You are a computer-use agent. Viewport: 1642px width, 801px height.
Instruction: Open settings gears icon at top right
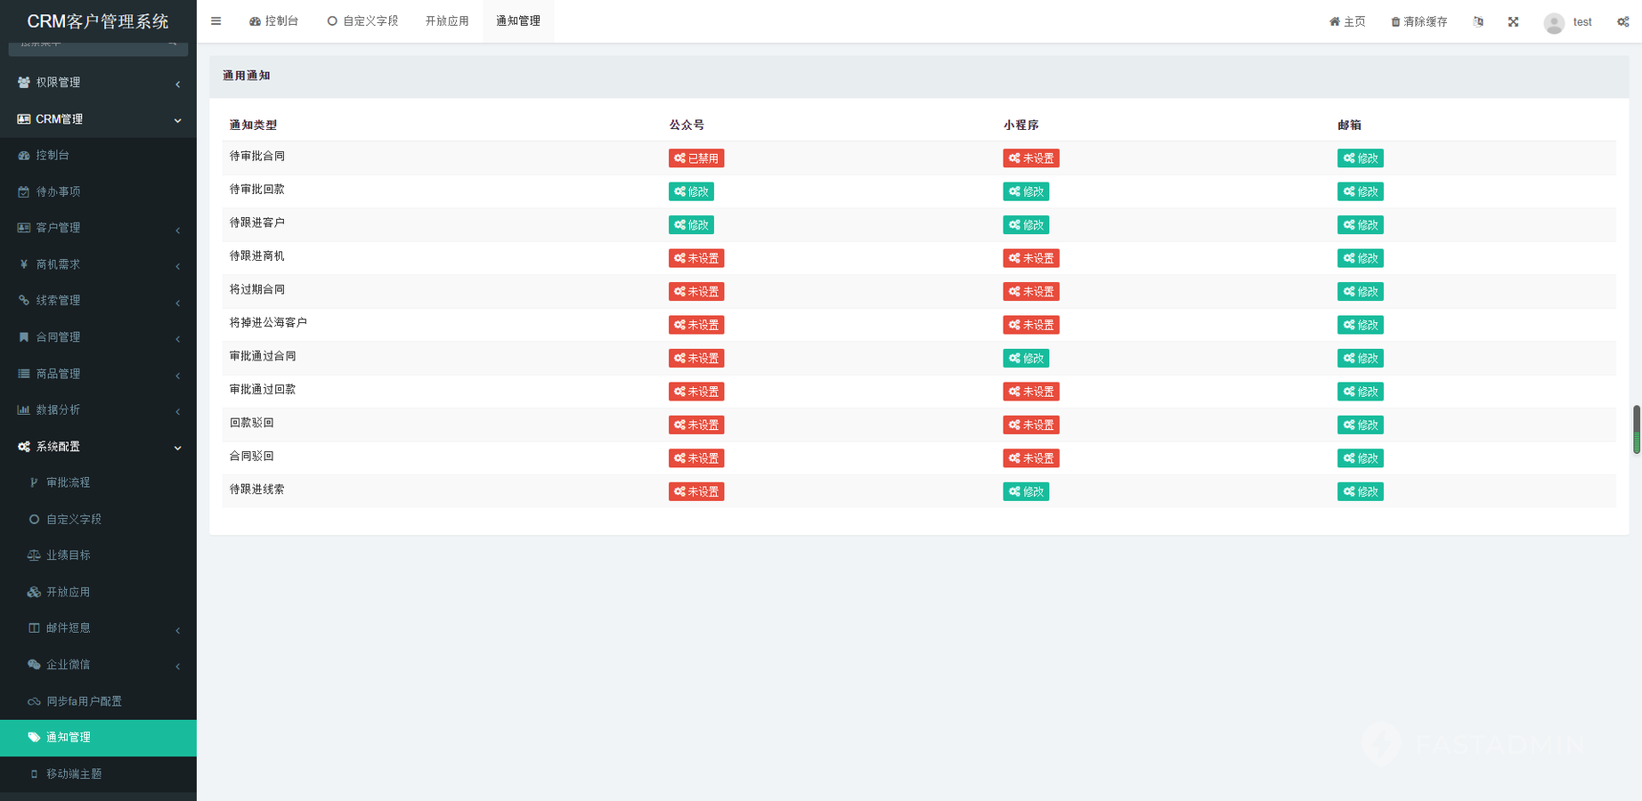[1622, 21]
